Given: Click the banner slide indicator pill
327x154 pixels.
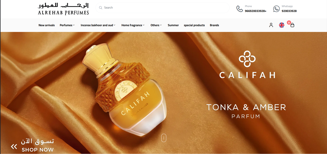Looking at the screenshot, I should click(x=164, y=138).
